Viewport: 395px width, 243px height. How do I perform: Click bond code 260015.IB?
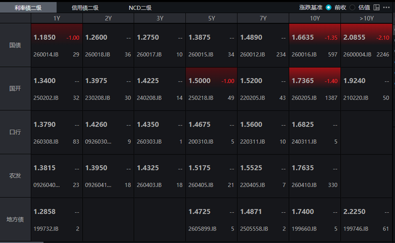click(x=201, y=55)
